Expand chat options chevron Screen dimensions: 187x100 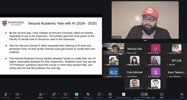point(58,94)
